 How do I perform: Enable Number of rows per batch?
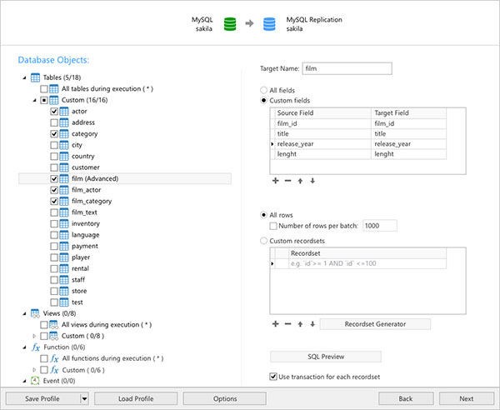[275, 226]
